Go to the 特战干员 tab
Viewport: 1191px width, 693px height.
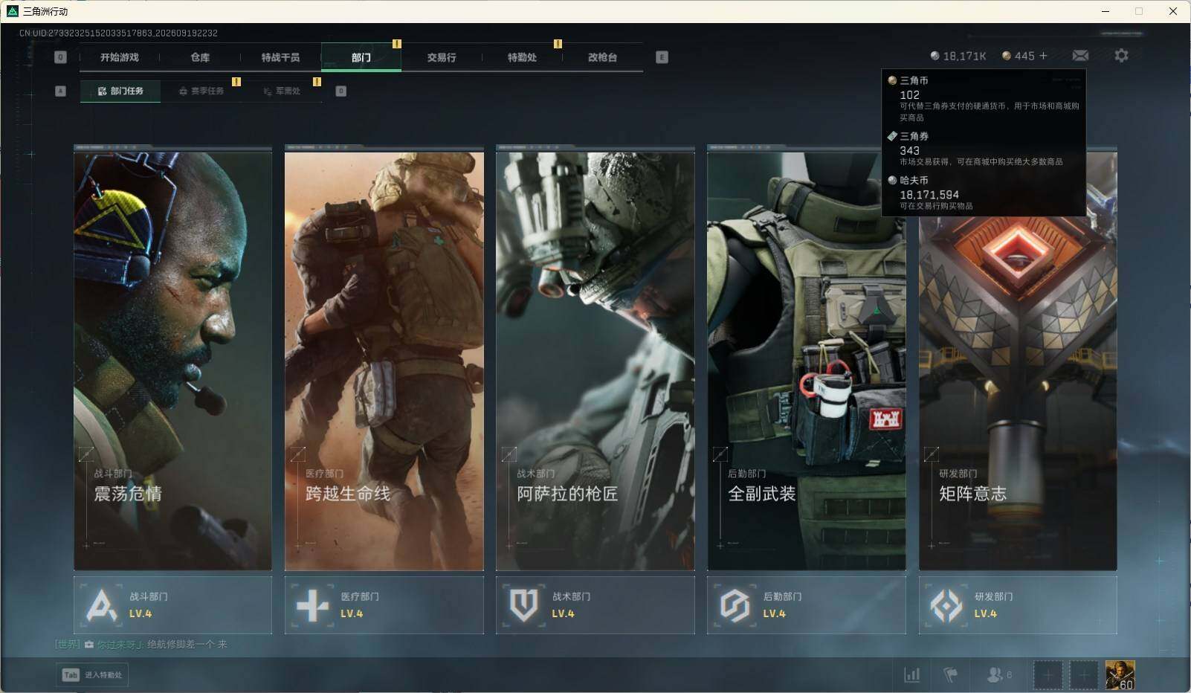tap(280, 57)
